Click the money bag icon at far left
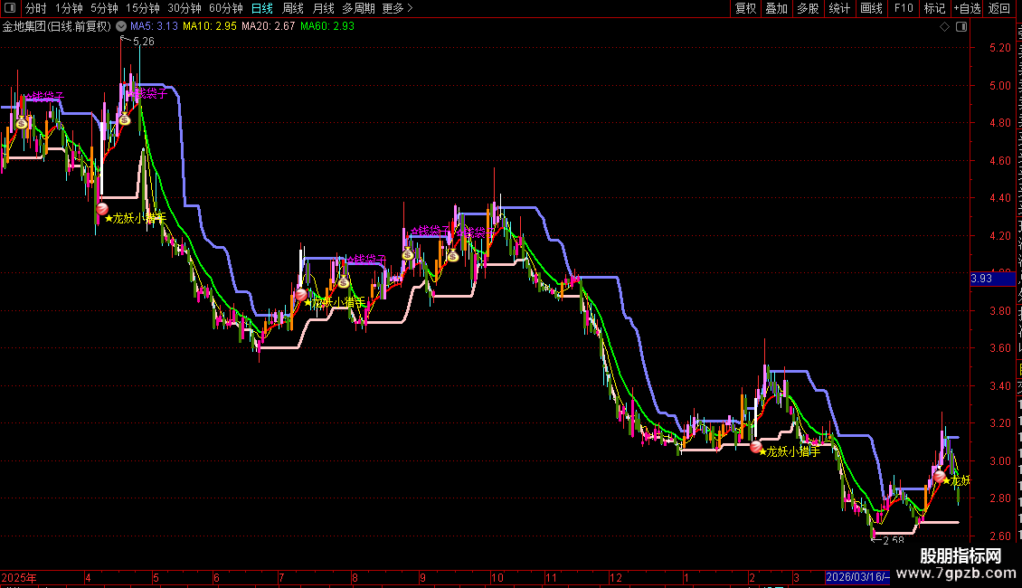 22,122
